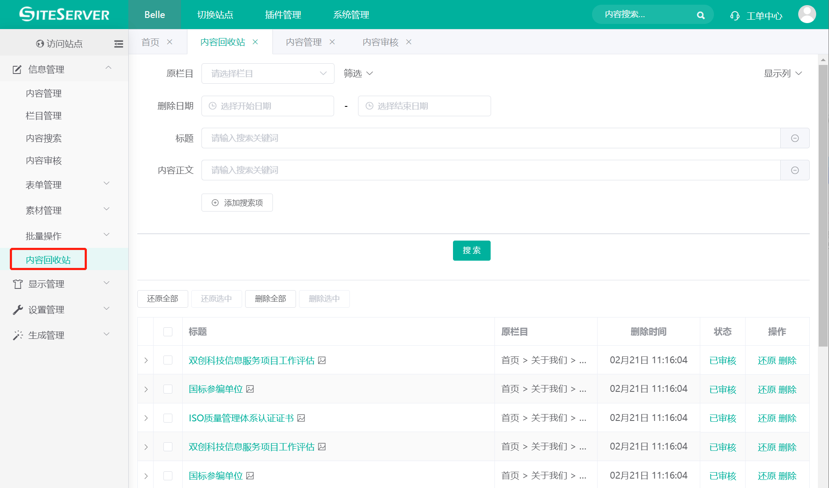
Task: Remove the 内容正文 search field with minus icon
Action: tap(795, 170)
